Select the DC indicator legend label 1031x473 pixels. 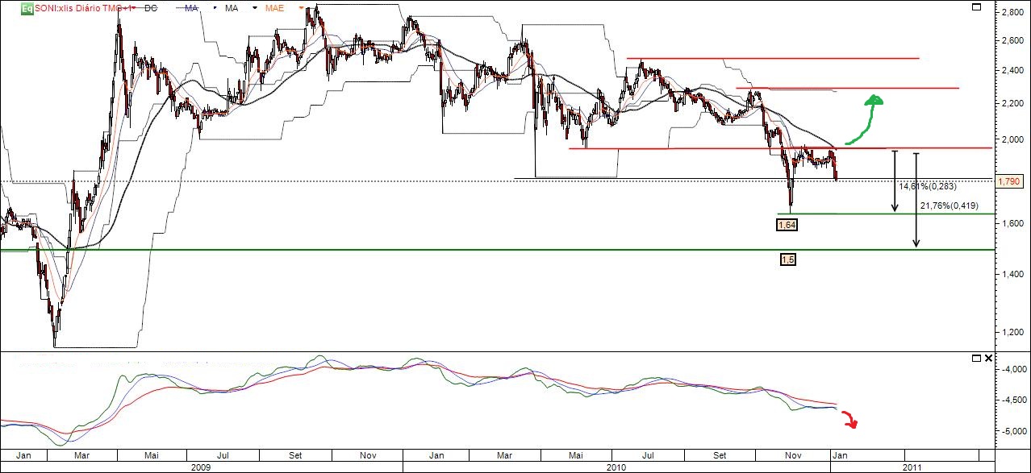[151, 8]
